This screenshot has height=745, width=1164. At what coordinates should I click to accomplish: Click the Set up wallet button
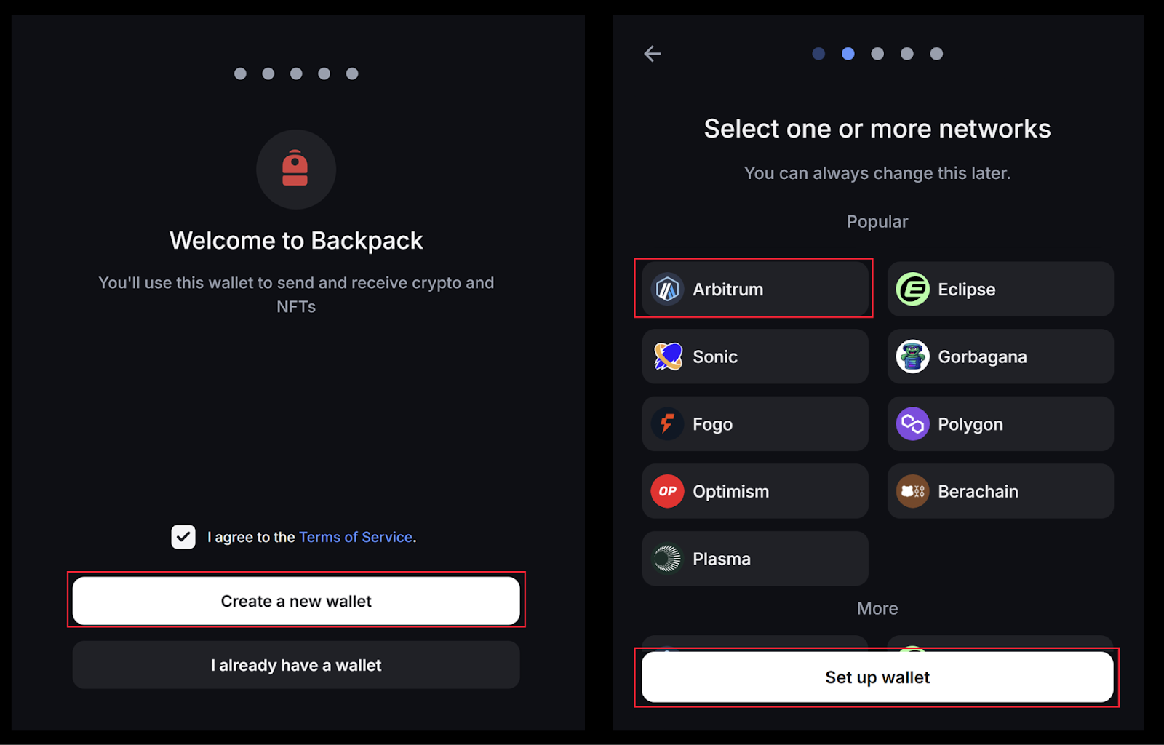(877, 677)
